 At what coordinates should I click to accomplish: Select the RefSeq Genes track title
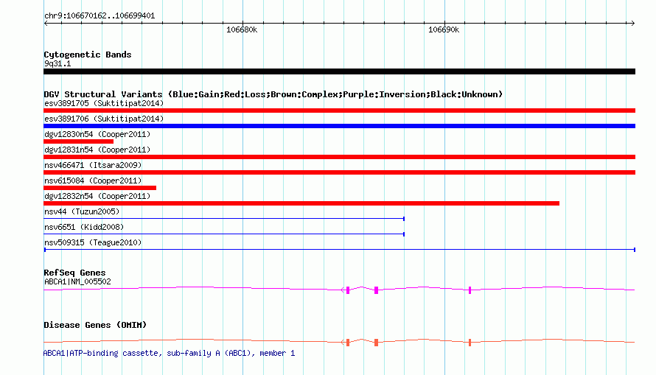pos(75,273)
